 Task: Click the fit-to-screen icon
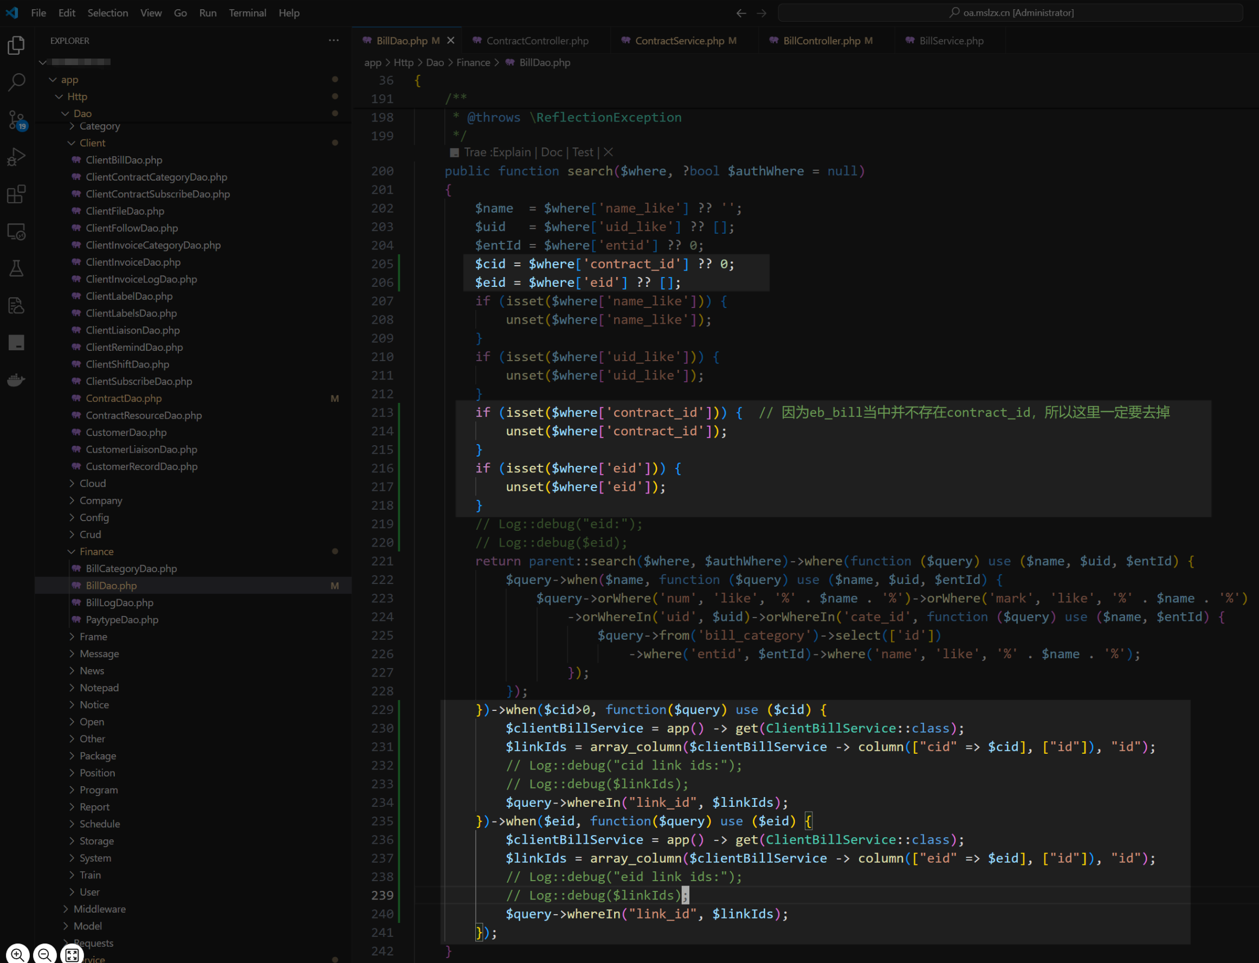[72, 954]
